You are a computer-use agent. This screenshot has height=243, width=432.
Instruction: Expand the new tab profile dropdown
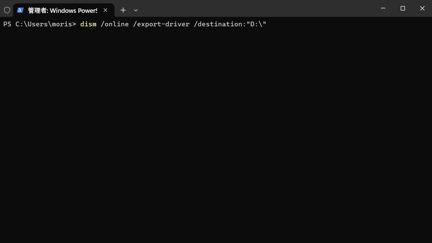click(x=136, y=10)
